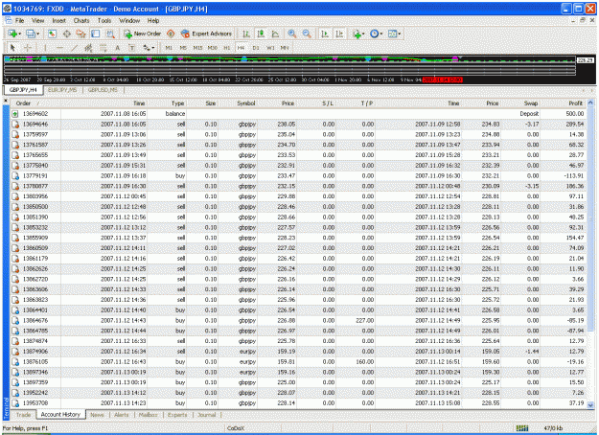The height and width of the screenshot is (435, 599).
Task: Open the File menu
Action: tap(19, 21)
